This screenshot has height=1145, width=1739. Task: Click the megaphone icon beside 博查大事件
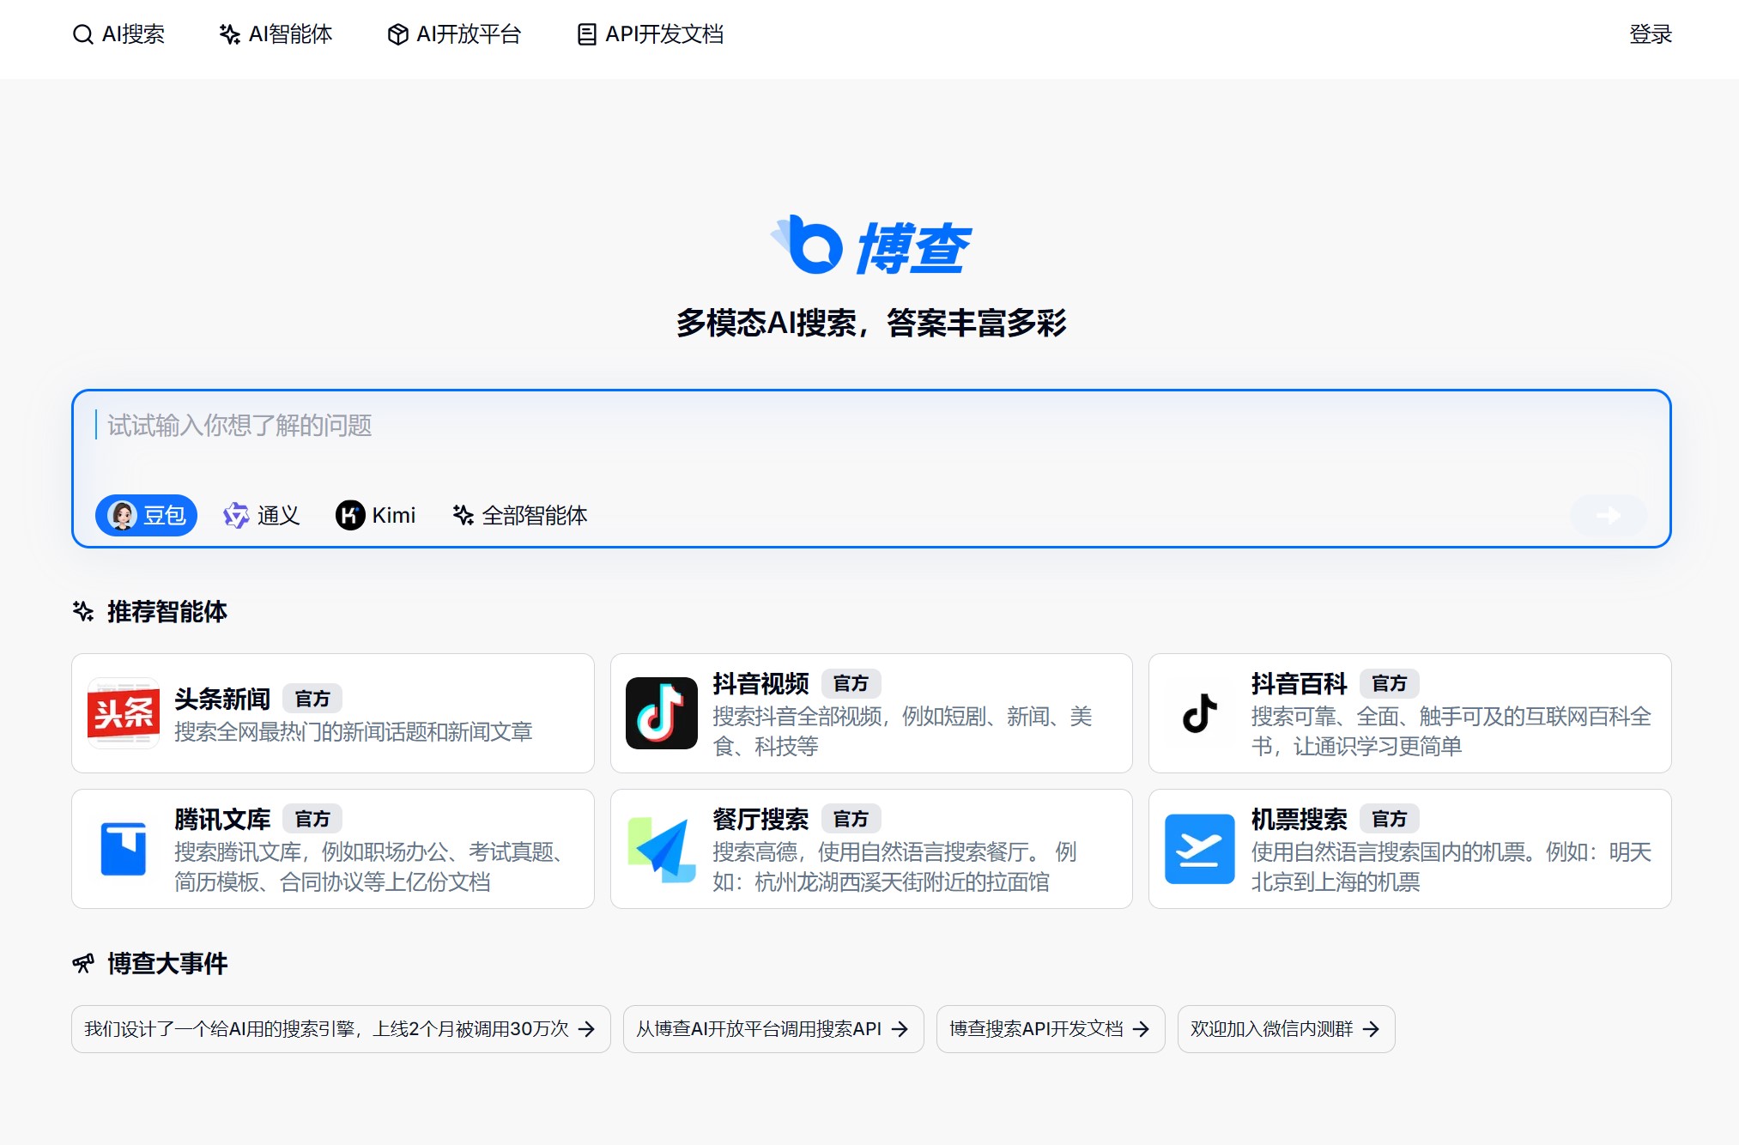82,963
